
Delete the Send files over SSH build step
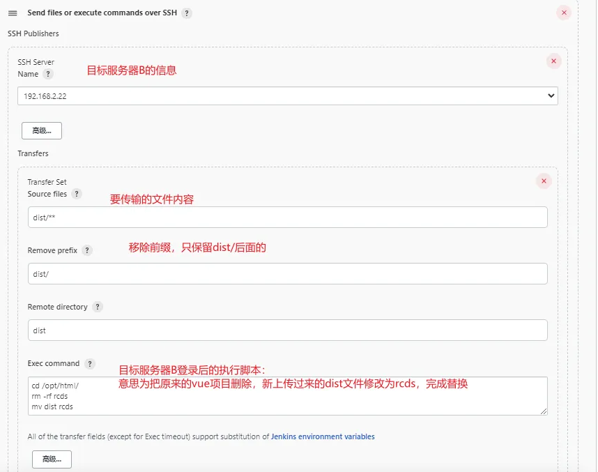[x=564, y=13]
